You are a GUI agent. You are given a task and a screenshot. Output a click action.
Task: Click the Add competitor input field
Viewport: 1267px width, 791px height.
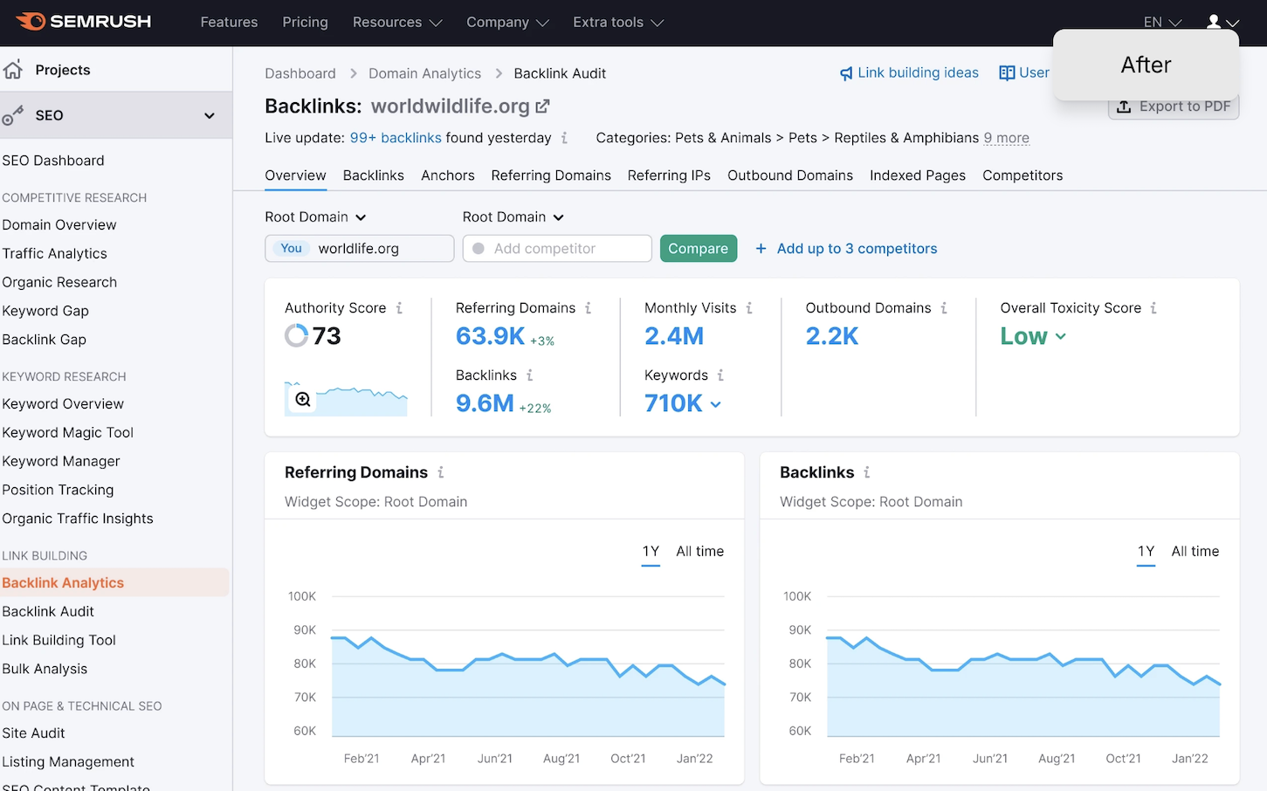coord(557,249)
